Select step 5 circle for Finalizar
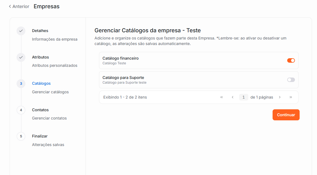The height and width of the screenshot is (175, 317). click(21, 136)
